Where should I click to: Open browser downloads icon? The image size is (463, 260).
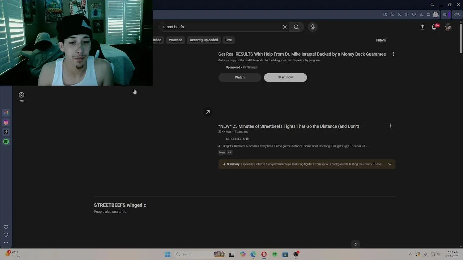click(x=421, y=14)
